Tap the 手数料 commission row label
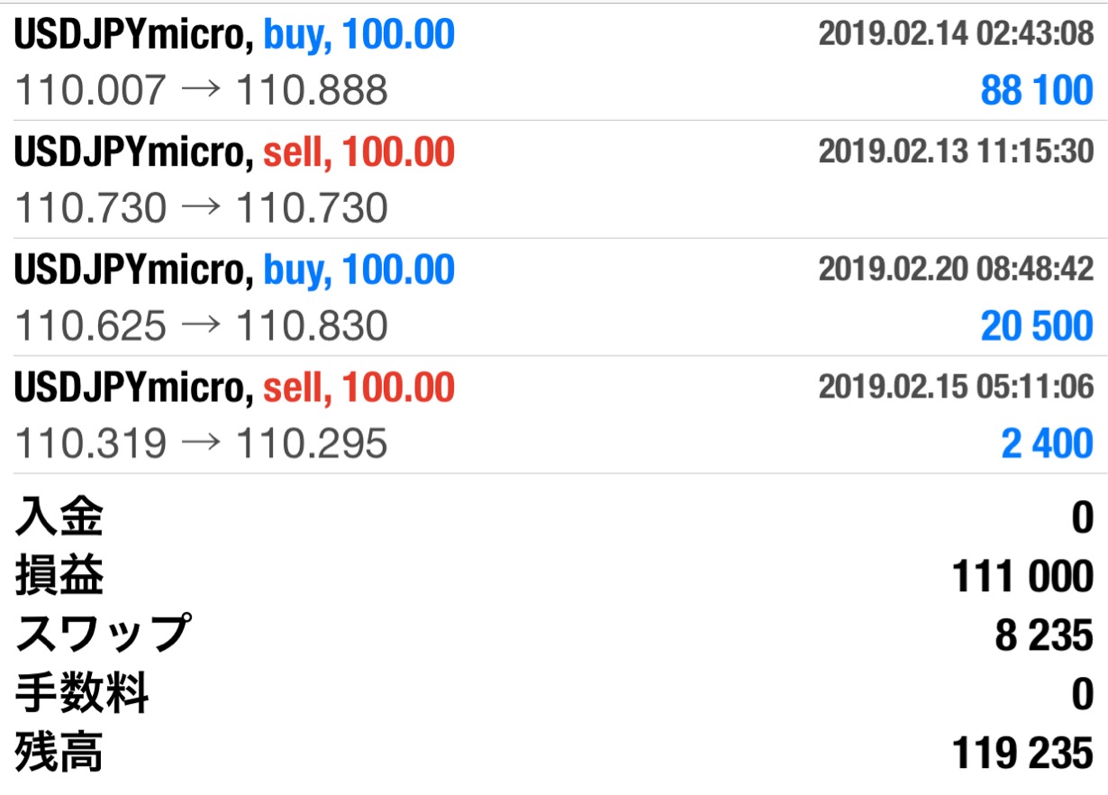The image size is (1108, 795). [82, 694]
